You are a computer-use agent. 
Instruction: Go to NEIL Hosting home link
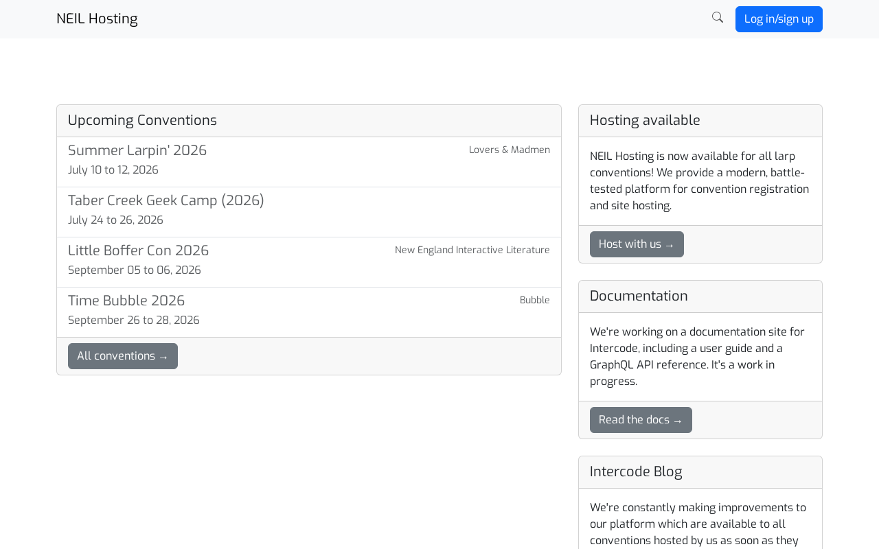pyautogui.click(x=97, y=19)
